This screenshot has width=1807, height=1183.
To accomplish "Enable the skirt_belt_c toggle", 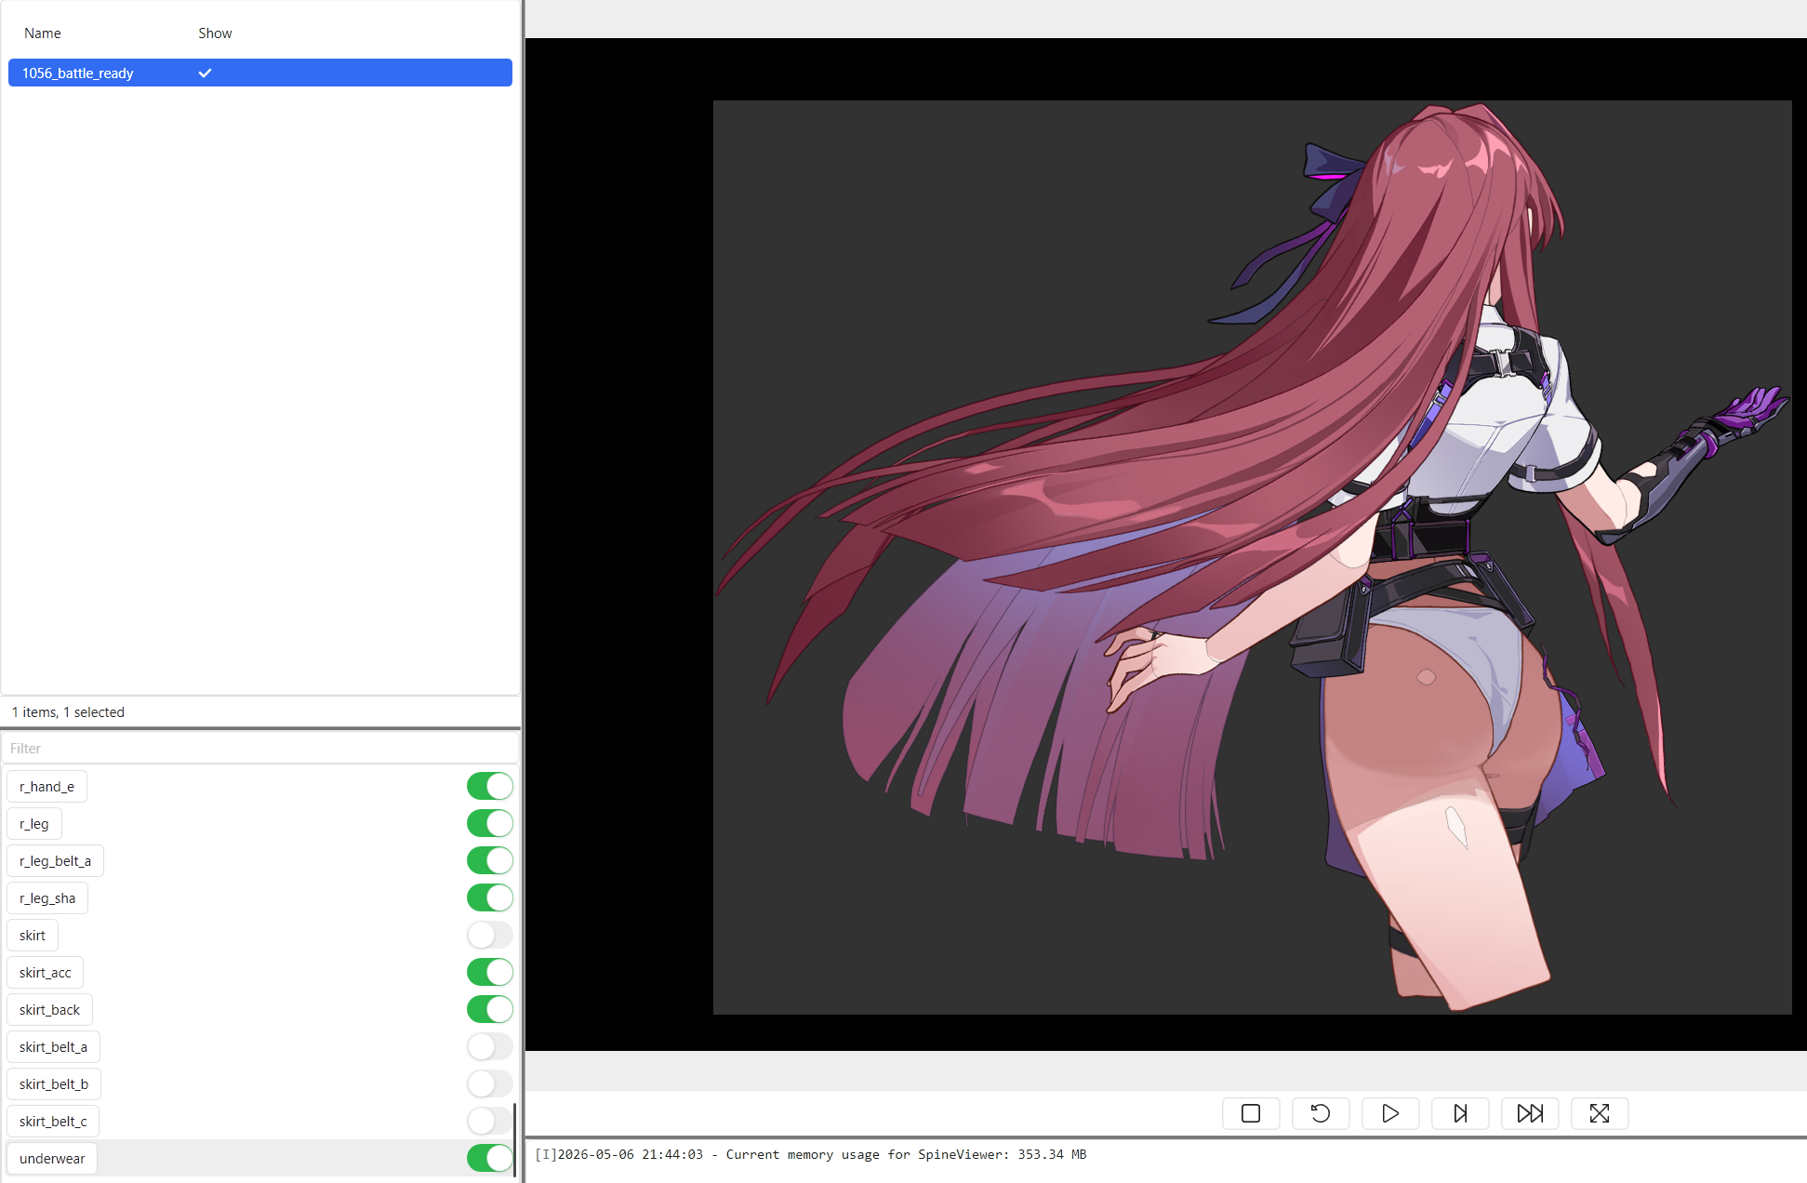I will click(x=489, y=1121).
